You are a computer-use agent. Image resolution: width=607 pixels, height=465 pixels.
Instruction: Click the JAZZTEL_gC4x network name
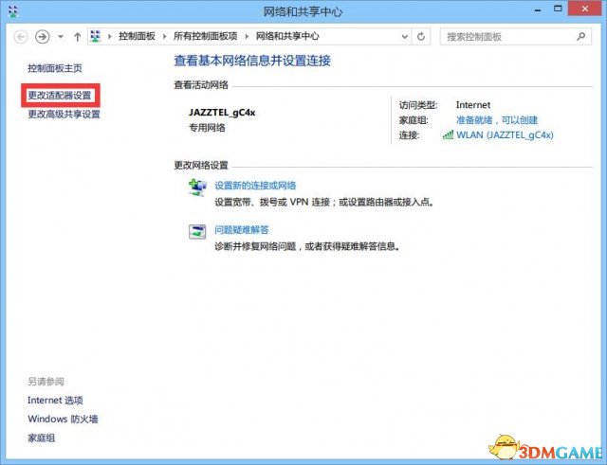222,113
